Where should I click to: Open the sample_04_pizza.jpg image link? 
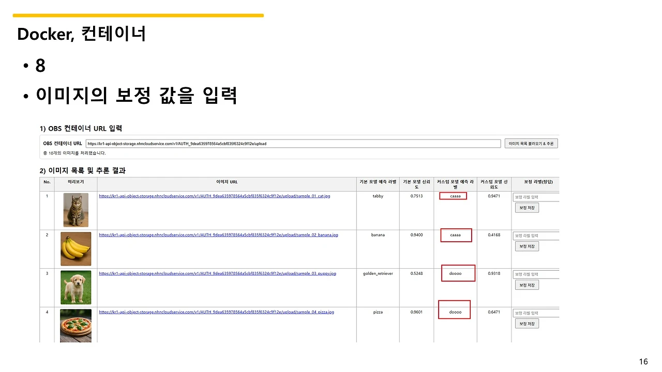[x=216, y=312]
